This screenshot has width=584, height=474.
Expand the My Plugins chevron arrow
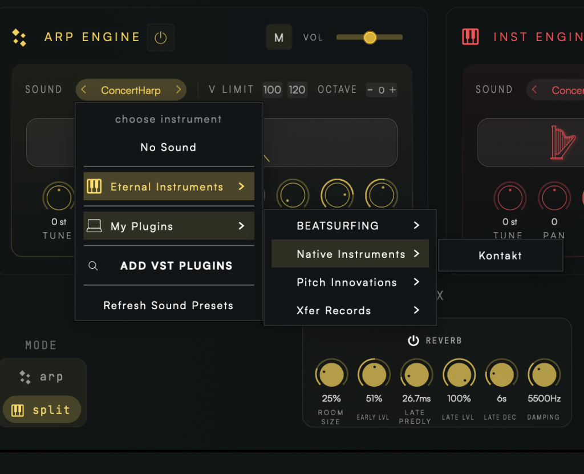[x=241, y=226]
